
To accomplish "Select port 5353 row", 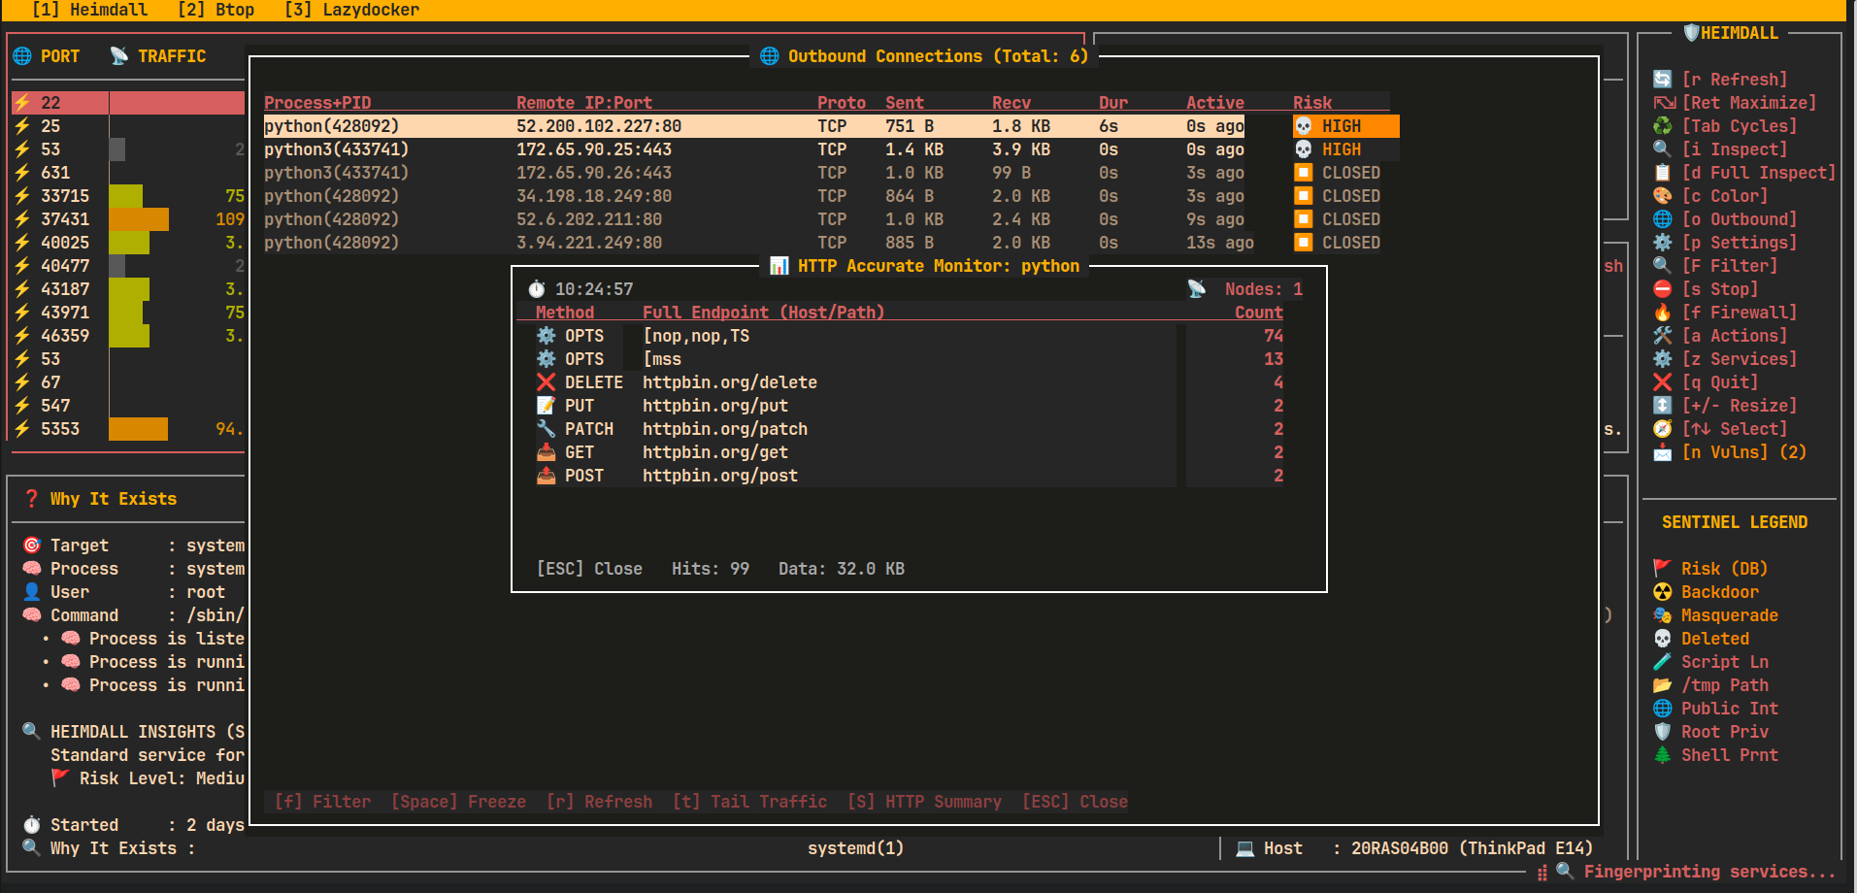I will (127, 429).
